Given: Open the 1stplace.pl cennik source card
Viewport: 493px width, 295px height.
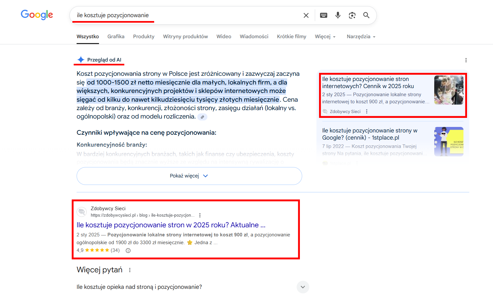Looking at the screenshot, I should 370,134.
